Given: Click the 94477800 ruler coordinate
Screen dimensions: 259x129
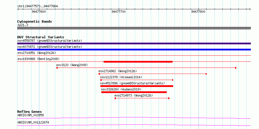Looking at the screenshot, I should pyautogui.click(x=198, y=12).
